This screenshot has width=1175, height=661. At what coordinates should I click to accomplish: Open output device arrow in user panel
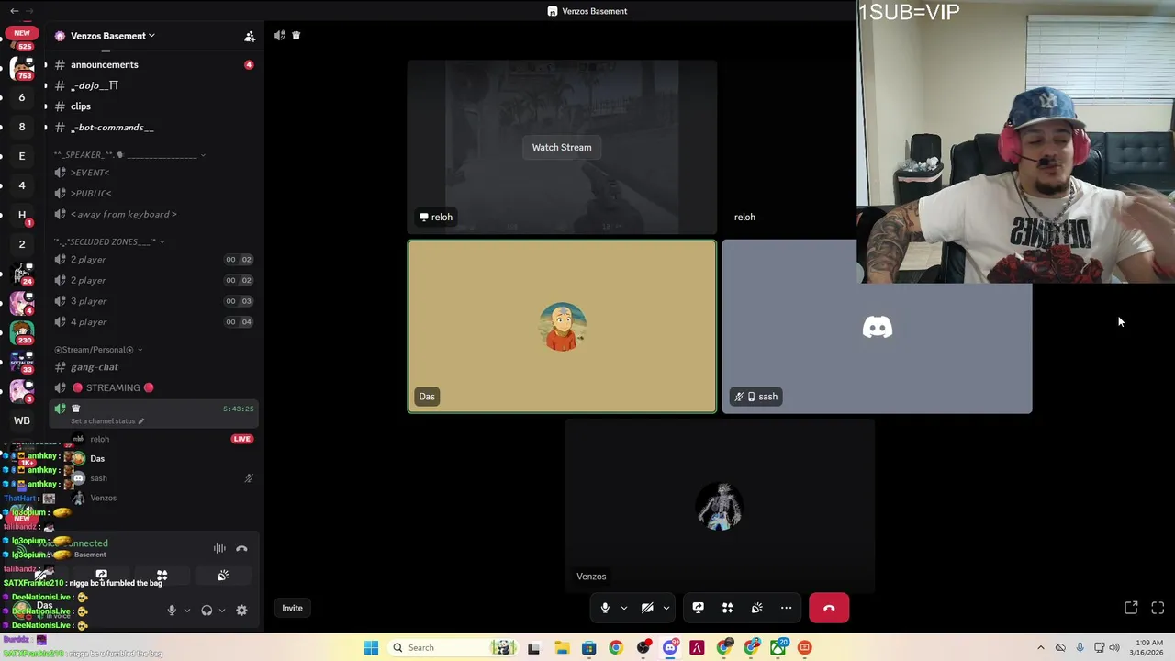click(x=222, y=611)
